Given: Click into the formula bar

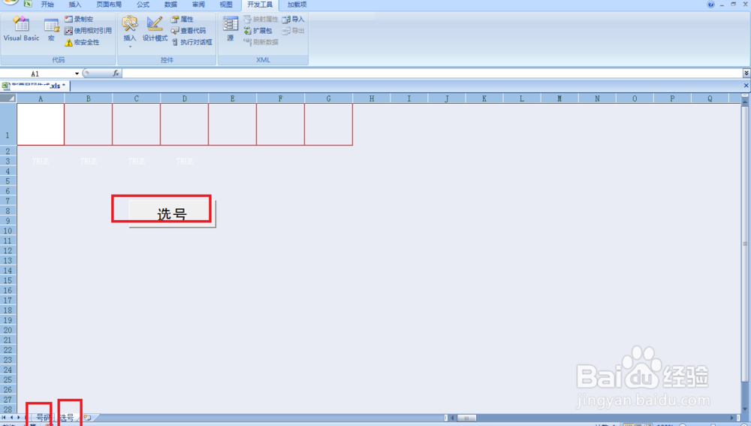Looking at the screenshot, I should tap(432, 74).
